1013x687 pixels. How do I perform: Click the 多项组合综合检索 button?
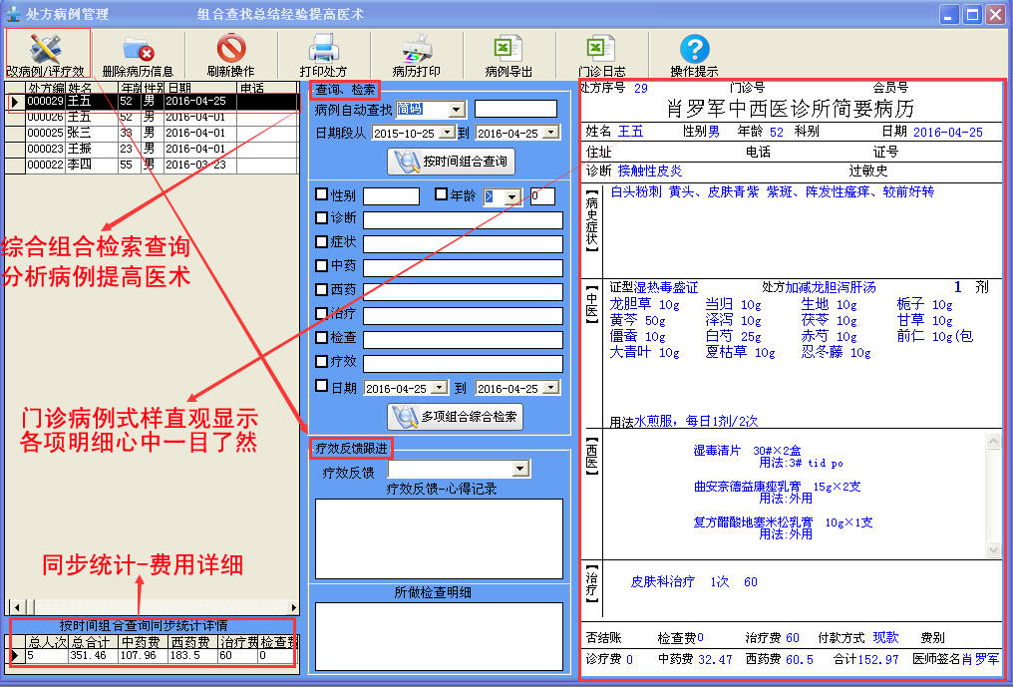454,417
